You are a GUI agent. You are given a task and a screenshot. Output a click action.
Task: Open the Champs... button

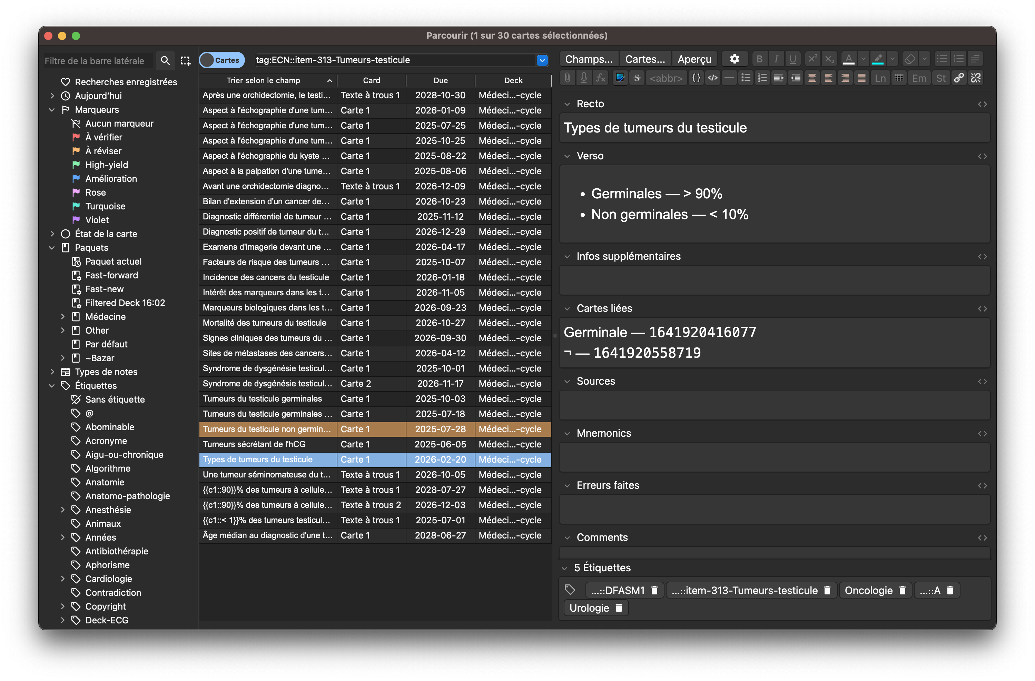click(x=588, y=59)
